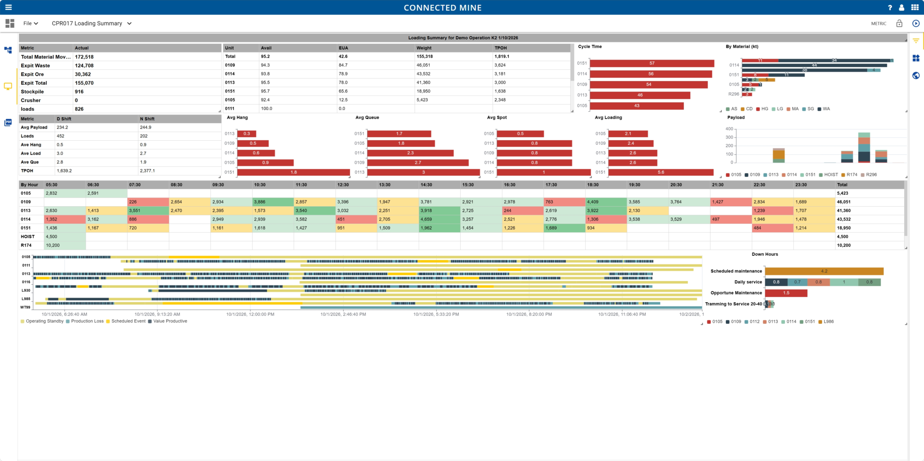Toggle the HOIST legend entry in Payload chart
Image resolution: width=924 pixels, height=461 pixels.
(828, 175)
